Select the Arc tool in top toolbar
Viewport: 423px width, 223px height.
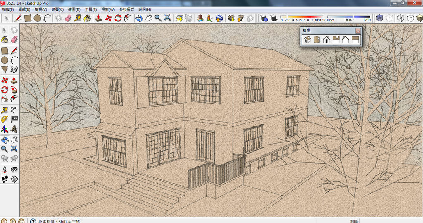coord(47,18)
